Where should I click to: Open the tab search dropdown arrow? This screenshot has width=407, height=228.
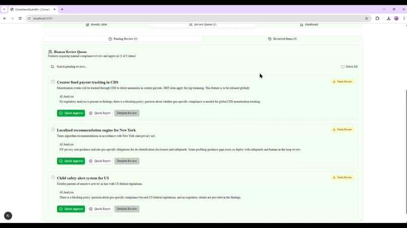pyautogui.click(x=4, y=10)
